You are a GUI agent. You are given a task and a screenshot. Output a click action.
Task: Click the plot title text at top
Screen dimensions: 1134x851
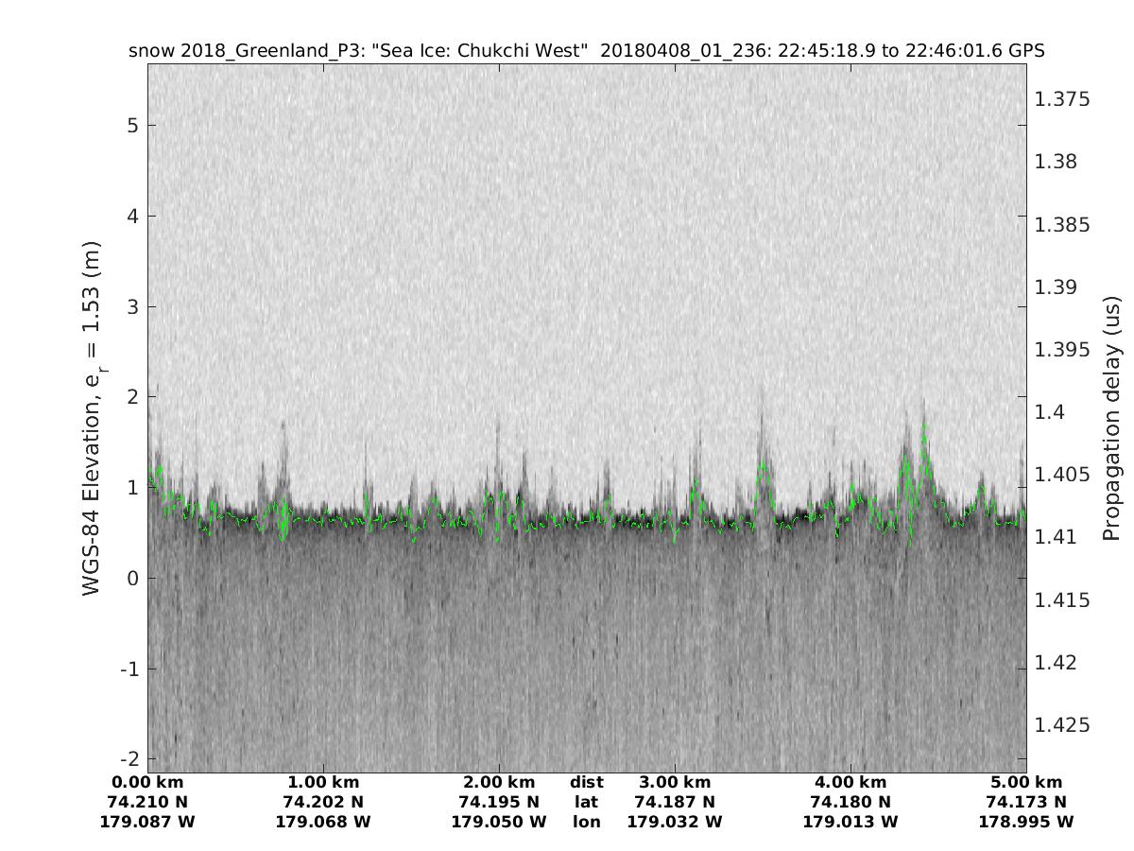[586, 51]
